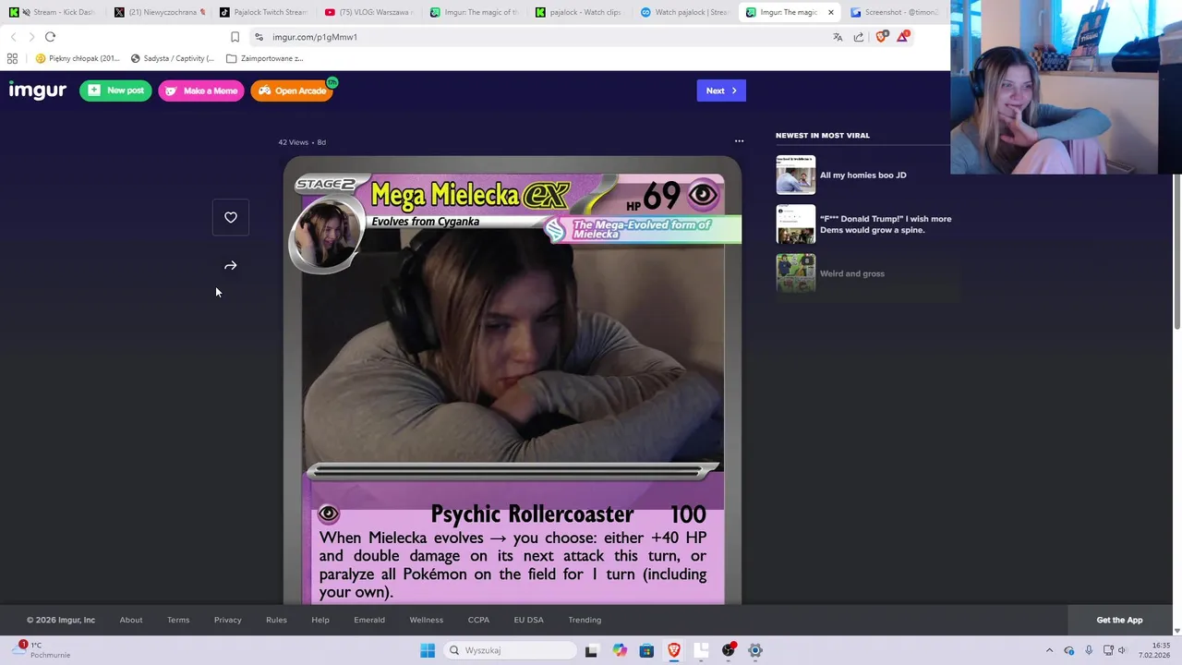Open the About footer link
Screen dimensions: 1182x665
tap(131, 620)
